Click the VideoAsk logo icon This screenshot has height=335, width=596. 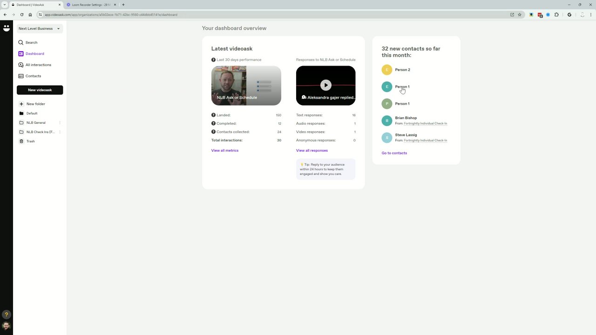[6, 28]
